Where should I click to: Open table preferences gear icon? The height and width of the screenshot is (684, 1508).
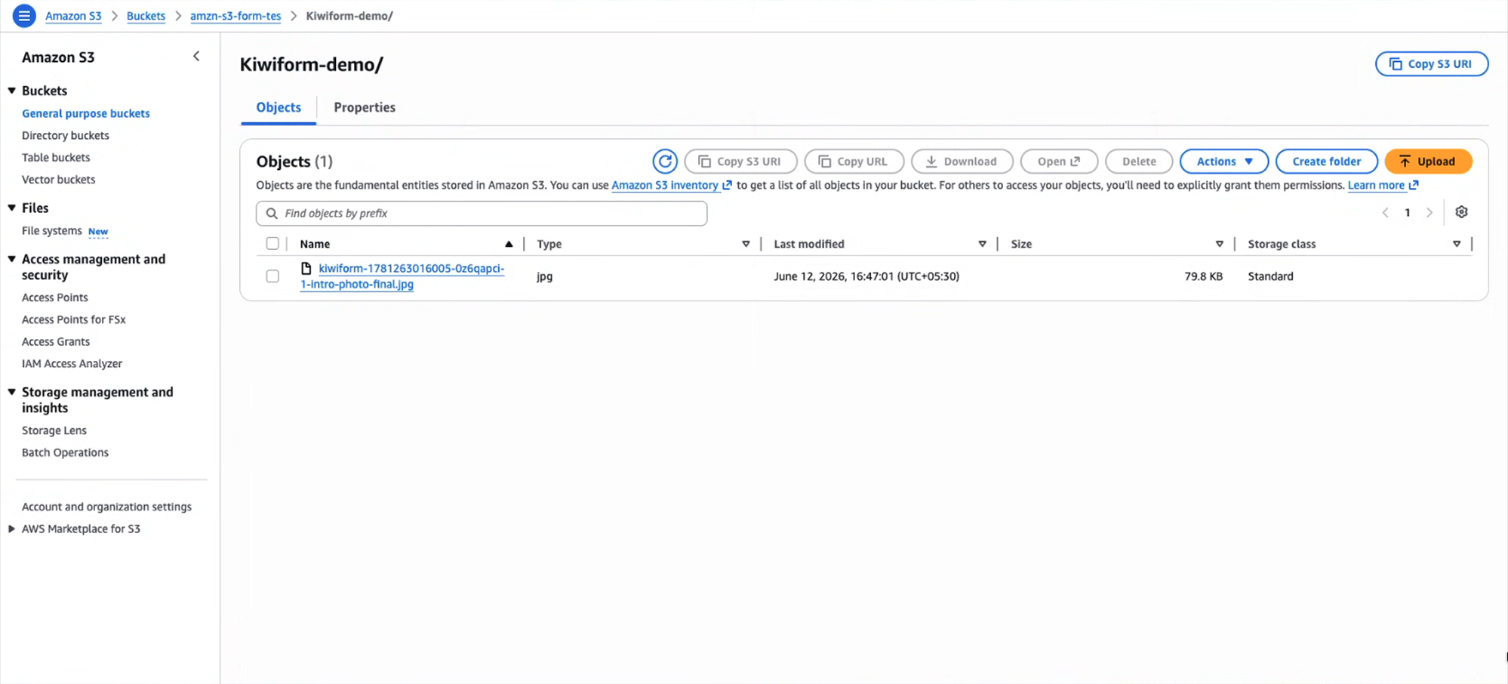(x=1461, y=212)
